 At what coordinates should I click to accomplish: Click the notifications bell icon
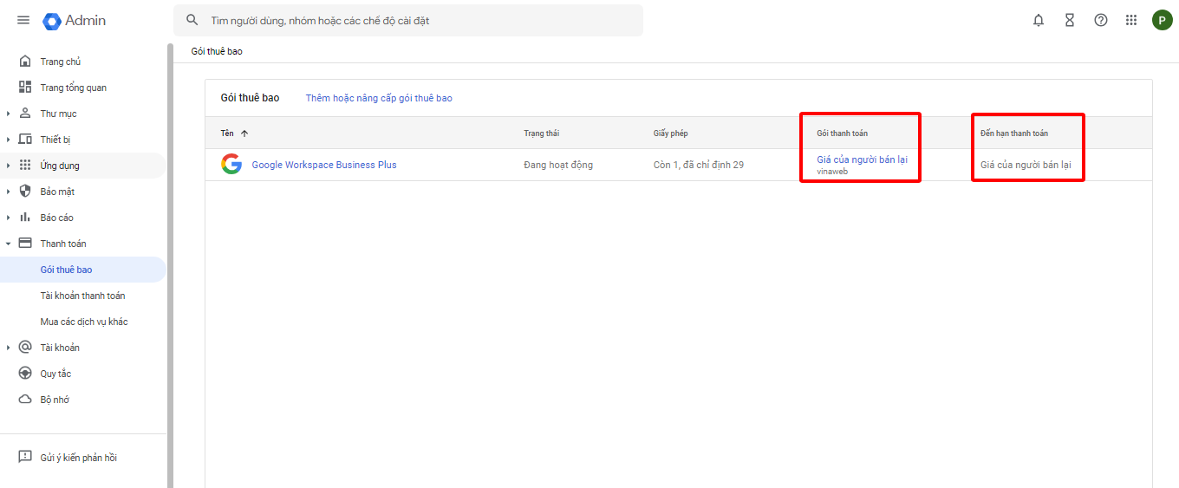pyautogui.click(x=1039, y=20)
